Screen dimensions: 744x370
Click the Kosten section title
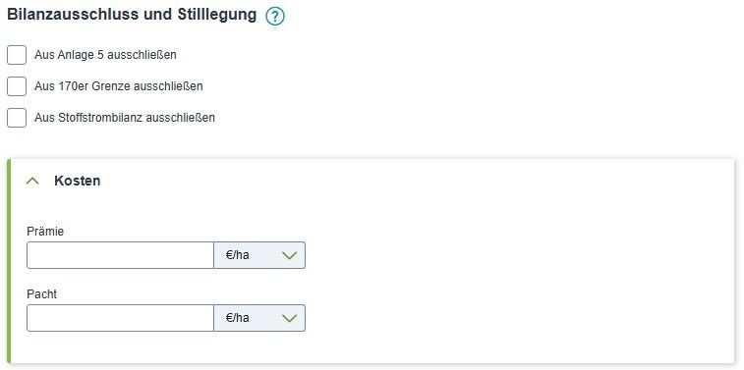78,181
